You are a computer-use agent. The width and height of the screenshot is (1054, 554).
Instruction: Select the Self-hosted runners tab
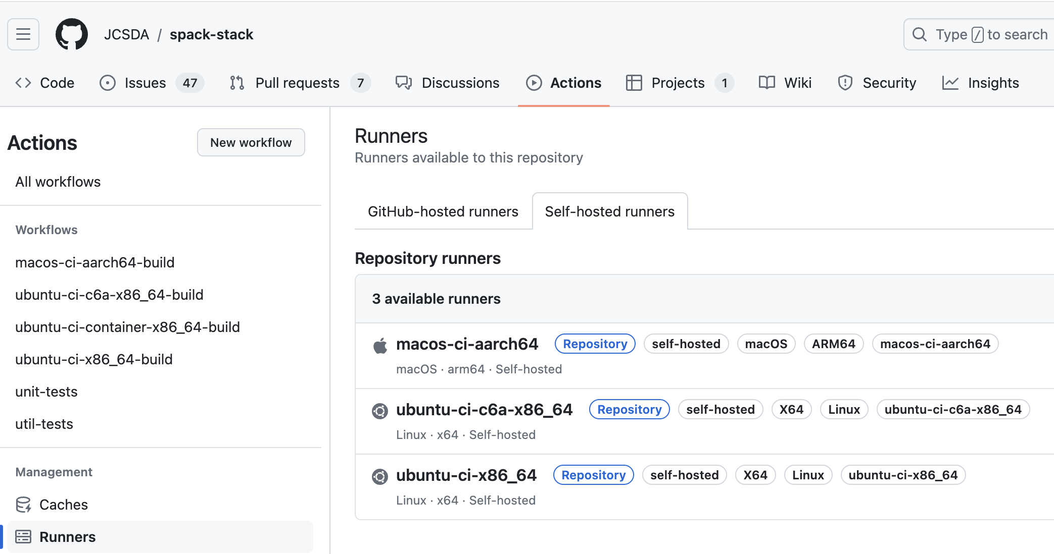(609, 211)
